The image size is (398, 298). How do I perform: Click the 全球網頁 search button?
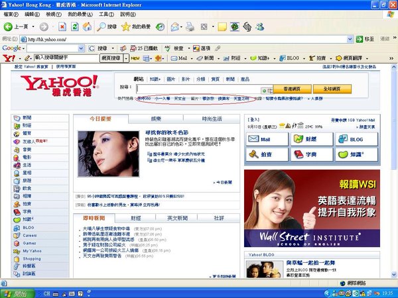coord(332,89)
